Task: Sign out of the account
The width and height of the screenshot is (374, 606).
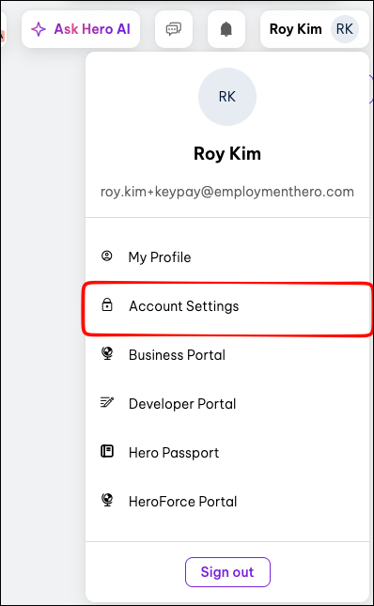Action: tap(227, 572)
